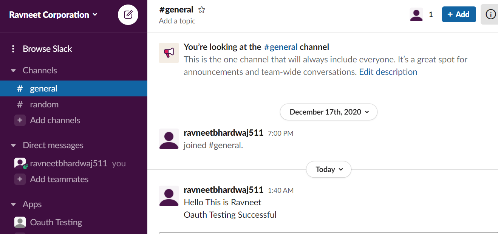Open the Today date dropdown
Screen dimensions: 498x234
(328, 169)
